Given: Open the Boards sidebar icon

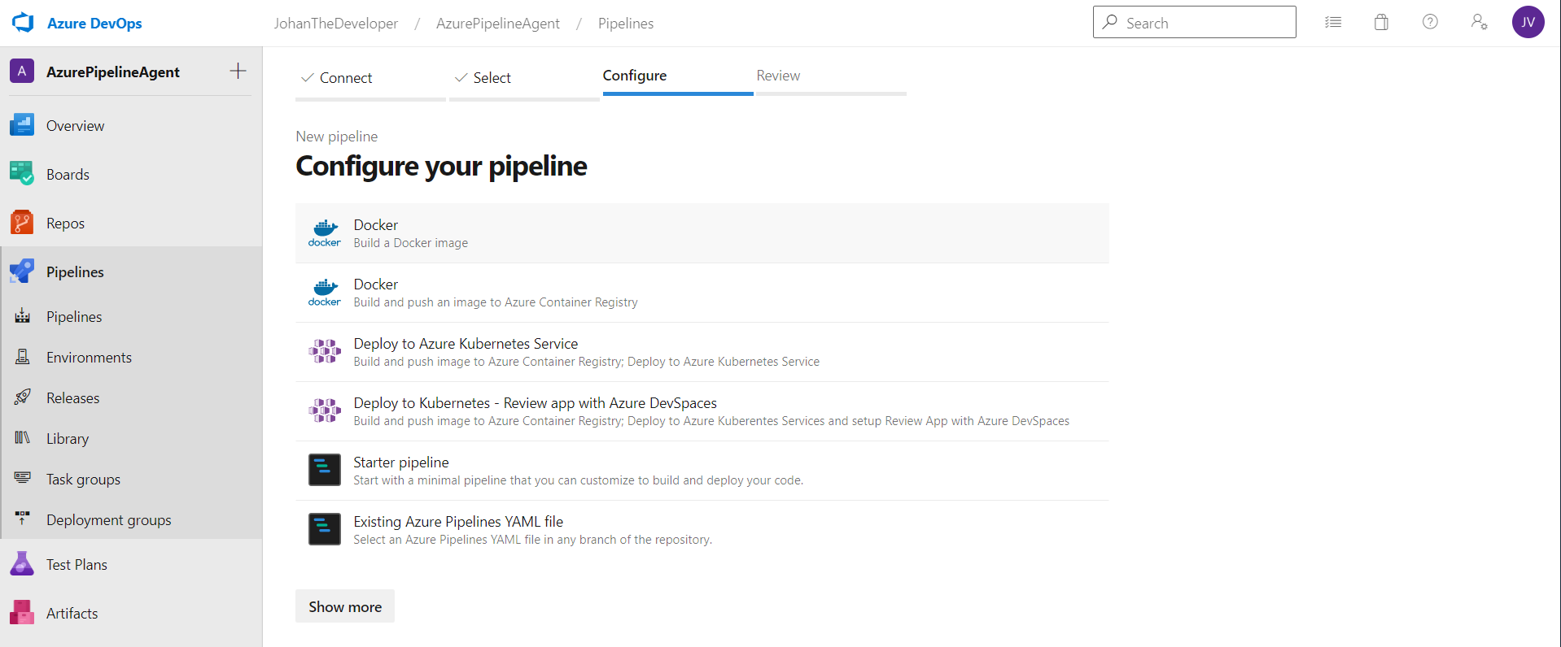Looking at the screenshot, I should click(22, 174).
